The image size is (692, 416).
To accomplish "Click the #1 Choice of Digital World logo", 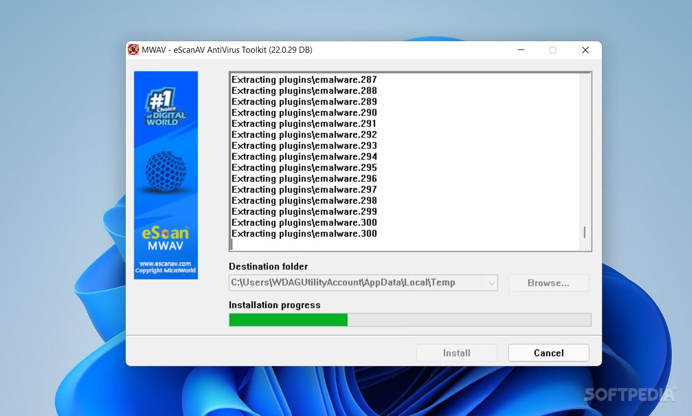I will [166, 108].
